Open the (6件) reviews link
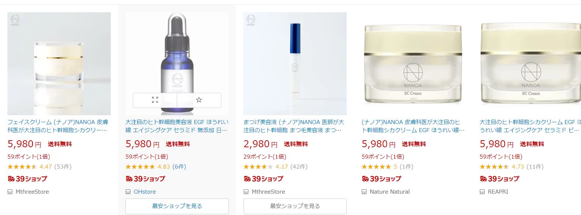The image size is (581, 215). pyautogui.click(x=179, y=167)
